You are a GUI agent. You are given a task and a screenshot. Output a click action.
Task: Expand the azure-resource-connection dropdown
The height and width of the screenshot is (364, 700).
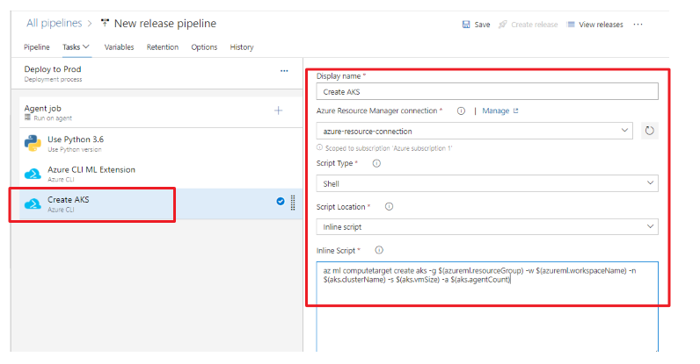(x=624, y=131)
